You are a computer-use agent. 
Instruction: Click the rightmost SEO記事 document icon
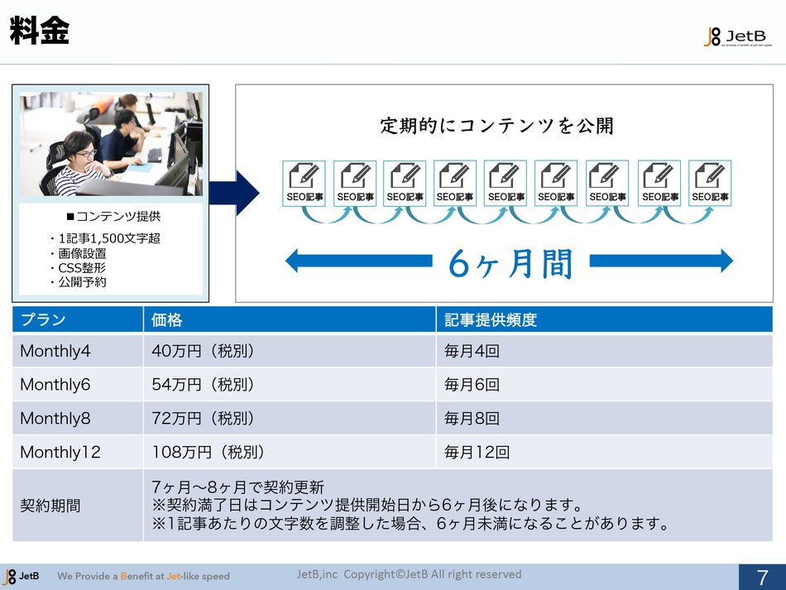tap(710, 183)
